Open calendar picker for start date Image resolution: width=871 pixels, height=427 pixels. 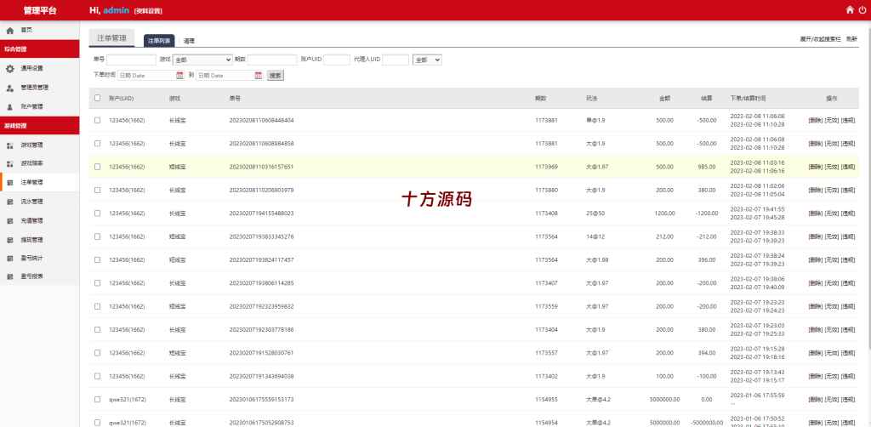pyautogui.click(x=179, y=76)
